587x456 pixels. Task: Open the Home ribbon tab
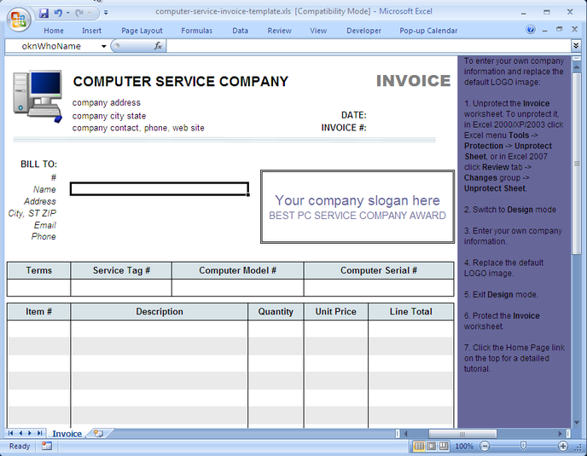54,31
